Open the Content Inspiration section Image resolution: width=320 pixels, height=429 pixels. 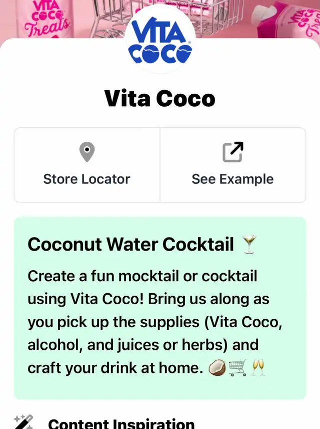pos(121,423)
